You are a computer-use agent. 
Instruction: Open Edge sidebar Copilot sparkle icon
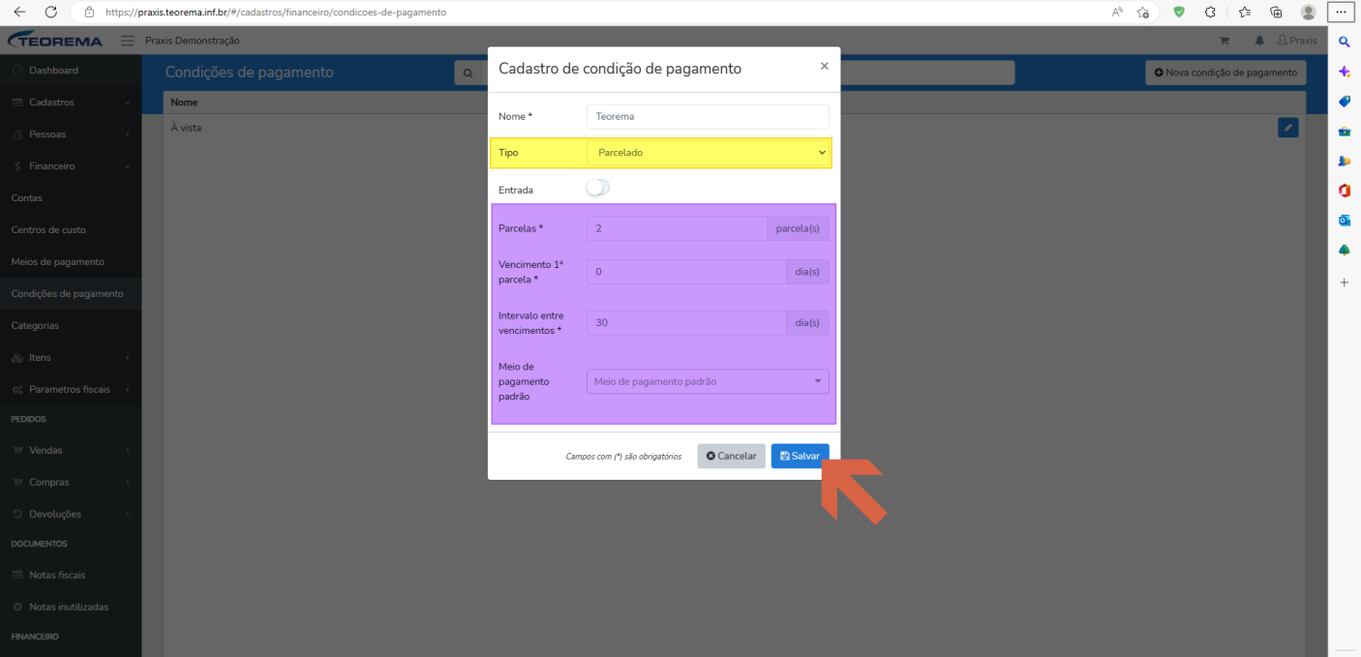coord(1345,72)
